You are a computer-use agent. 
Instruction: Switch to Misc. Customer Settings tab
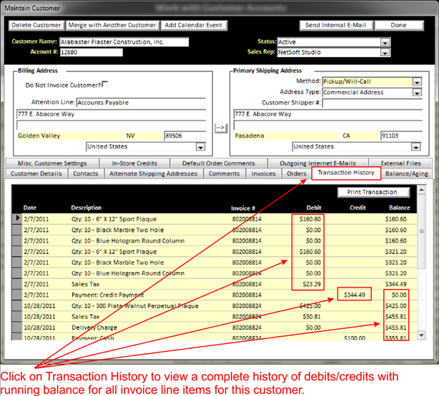[52, 163]
